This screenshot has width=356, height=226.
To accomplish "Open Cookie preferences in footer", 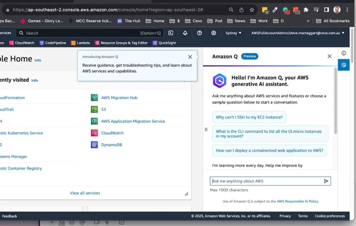I will coord(330,216).
